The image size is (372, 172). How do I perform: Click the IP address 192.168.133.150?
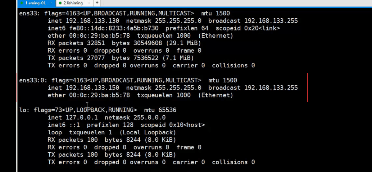click(x=92, y=88)
